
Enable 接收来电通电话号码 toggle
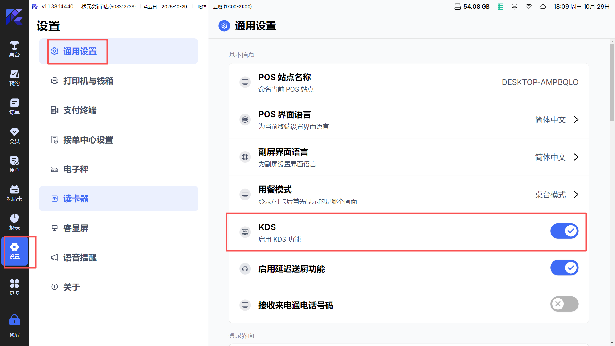click(x=564, y=304)
